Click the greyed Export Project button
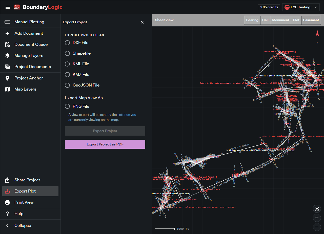 (x=105, y=131)
